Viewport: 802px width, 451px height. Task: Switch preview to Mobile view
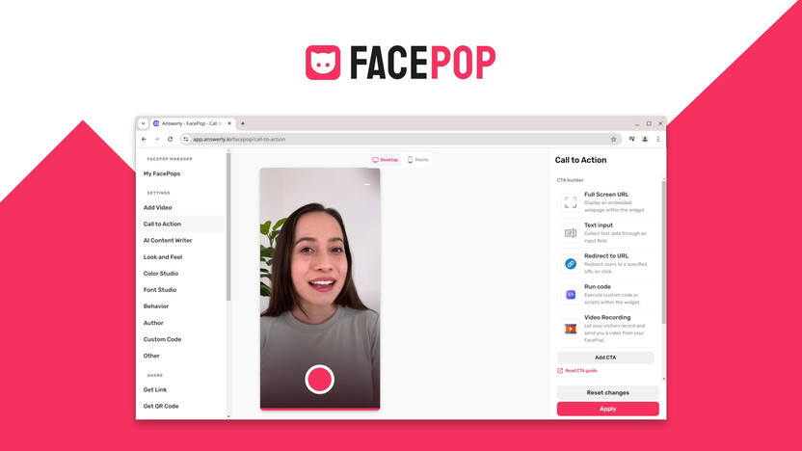(x=418, y=160)
